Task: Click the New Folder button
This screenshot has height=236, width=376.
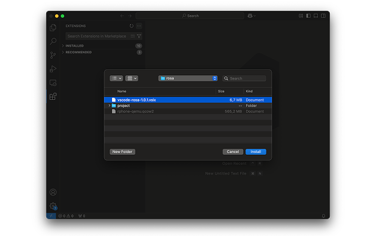Action: point(122,152)
